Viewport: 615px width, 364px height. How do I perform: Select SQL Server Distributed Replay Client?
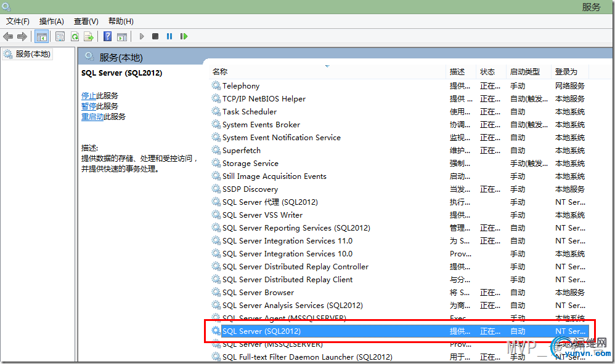coord(399,280)
